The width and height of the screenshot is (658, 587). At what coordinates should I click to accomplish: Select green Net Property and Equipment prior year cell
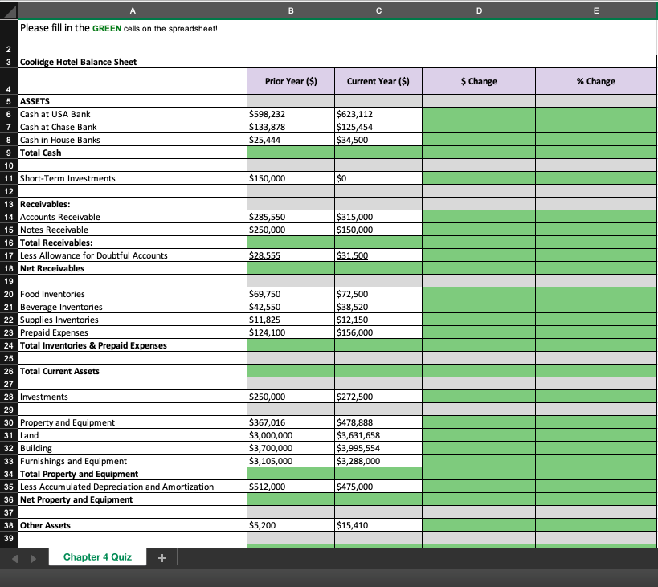pos(291,499)
